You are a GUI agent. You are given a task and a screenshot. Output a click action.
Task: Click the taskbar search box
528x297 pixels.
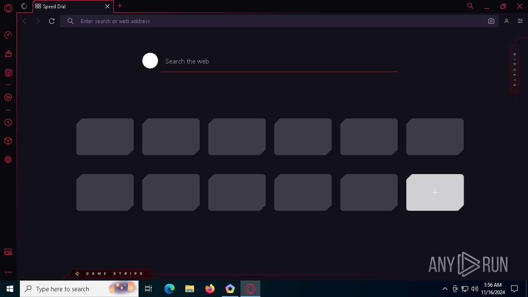(79, 289)
